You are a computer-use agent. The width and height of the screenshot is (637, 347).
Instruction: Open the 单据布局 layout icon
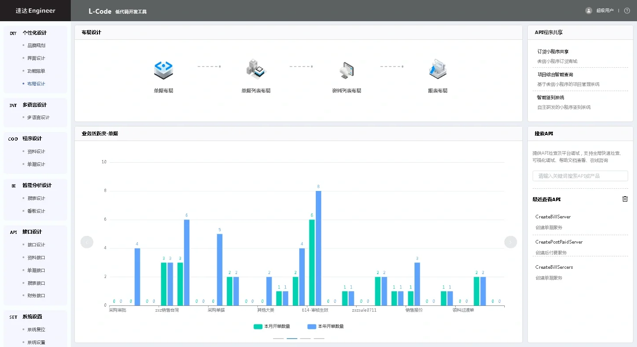coord(163,69)
